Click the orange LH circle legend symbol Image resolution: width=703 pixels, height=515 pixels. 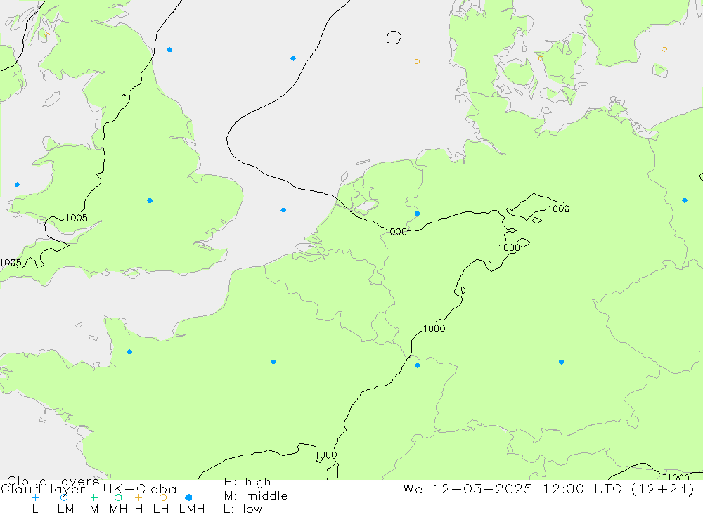163,497
